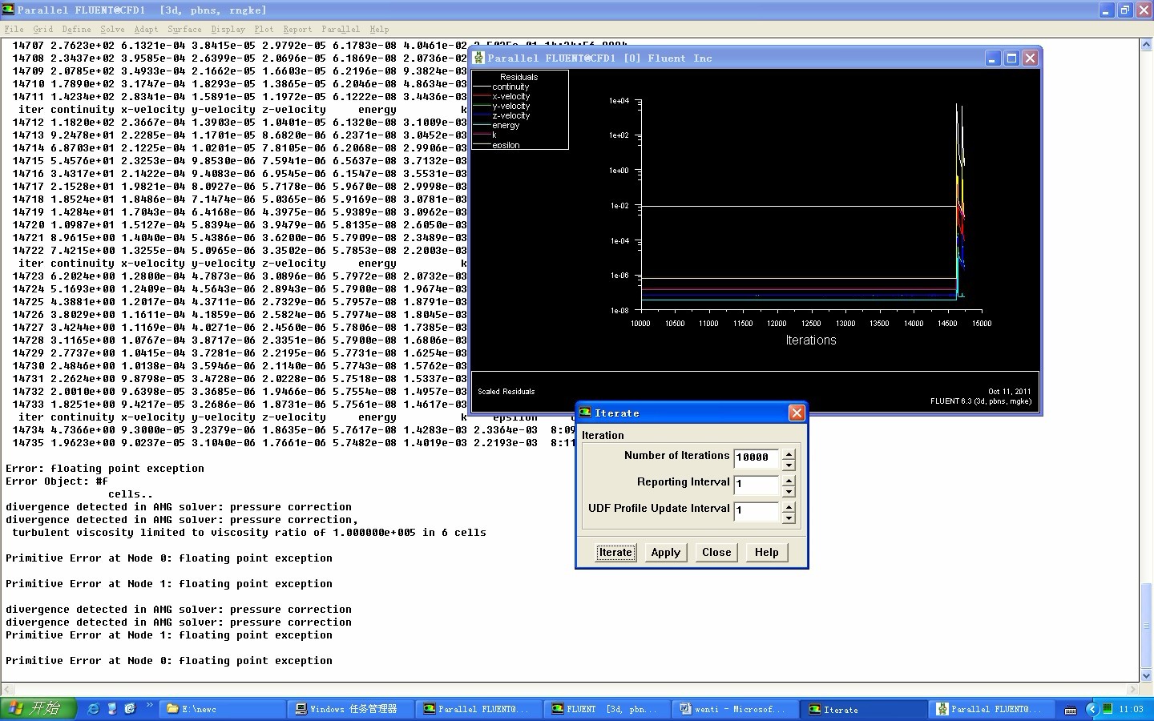
Task: Click the Fluent Inc graphics window title icon
Action: 479,58
